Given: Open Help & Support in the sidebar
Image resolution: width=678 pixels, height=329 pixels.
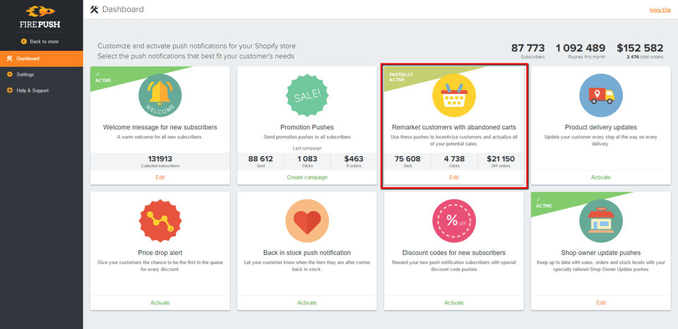Looking at the screenshot, I should click(32, 90).
